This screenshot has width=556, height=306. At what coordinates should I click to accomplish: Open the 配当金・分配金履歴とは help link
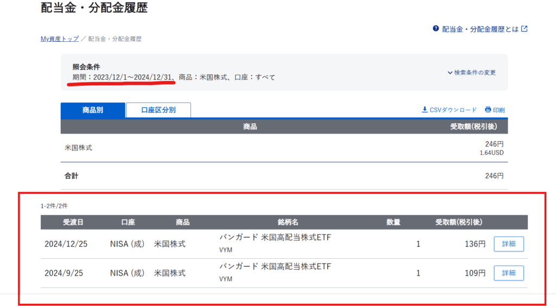[480, 29]
